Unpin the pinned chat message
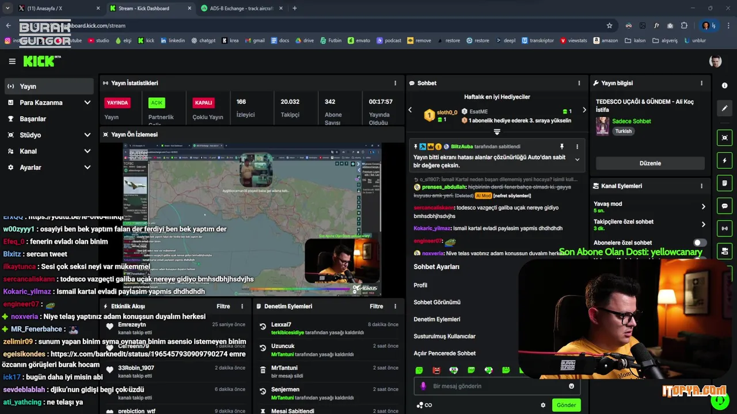 pyautogui.click(x=562, y=147)
